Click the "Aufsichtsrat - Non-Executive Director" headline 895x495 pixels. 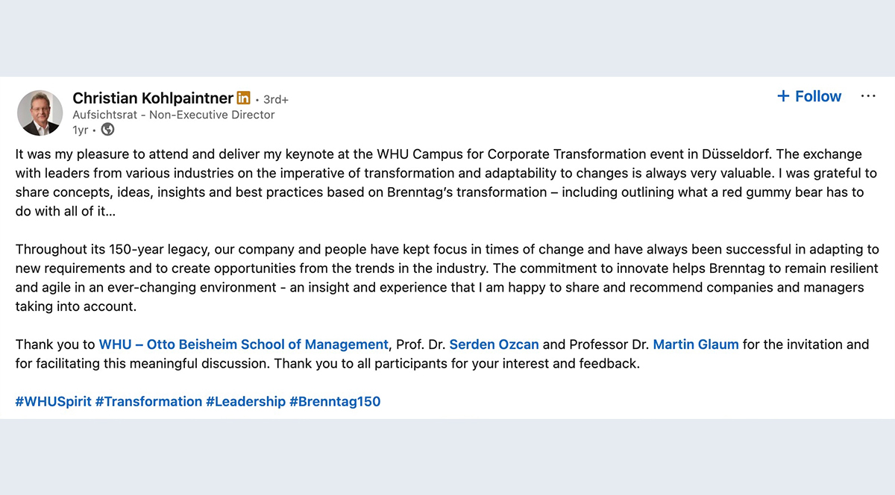click(x=174, y=115)
